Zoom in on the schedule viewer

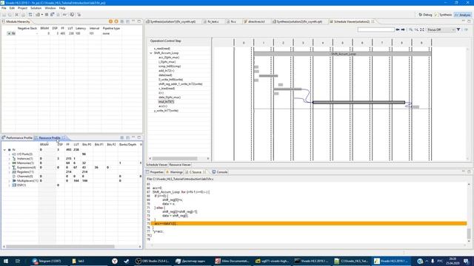411,30
